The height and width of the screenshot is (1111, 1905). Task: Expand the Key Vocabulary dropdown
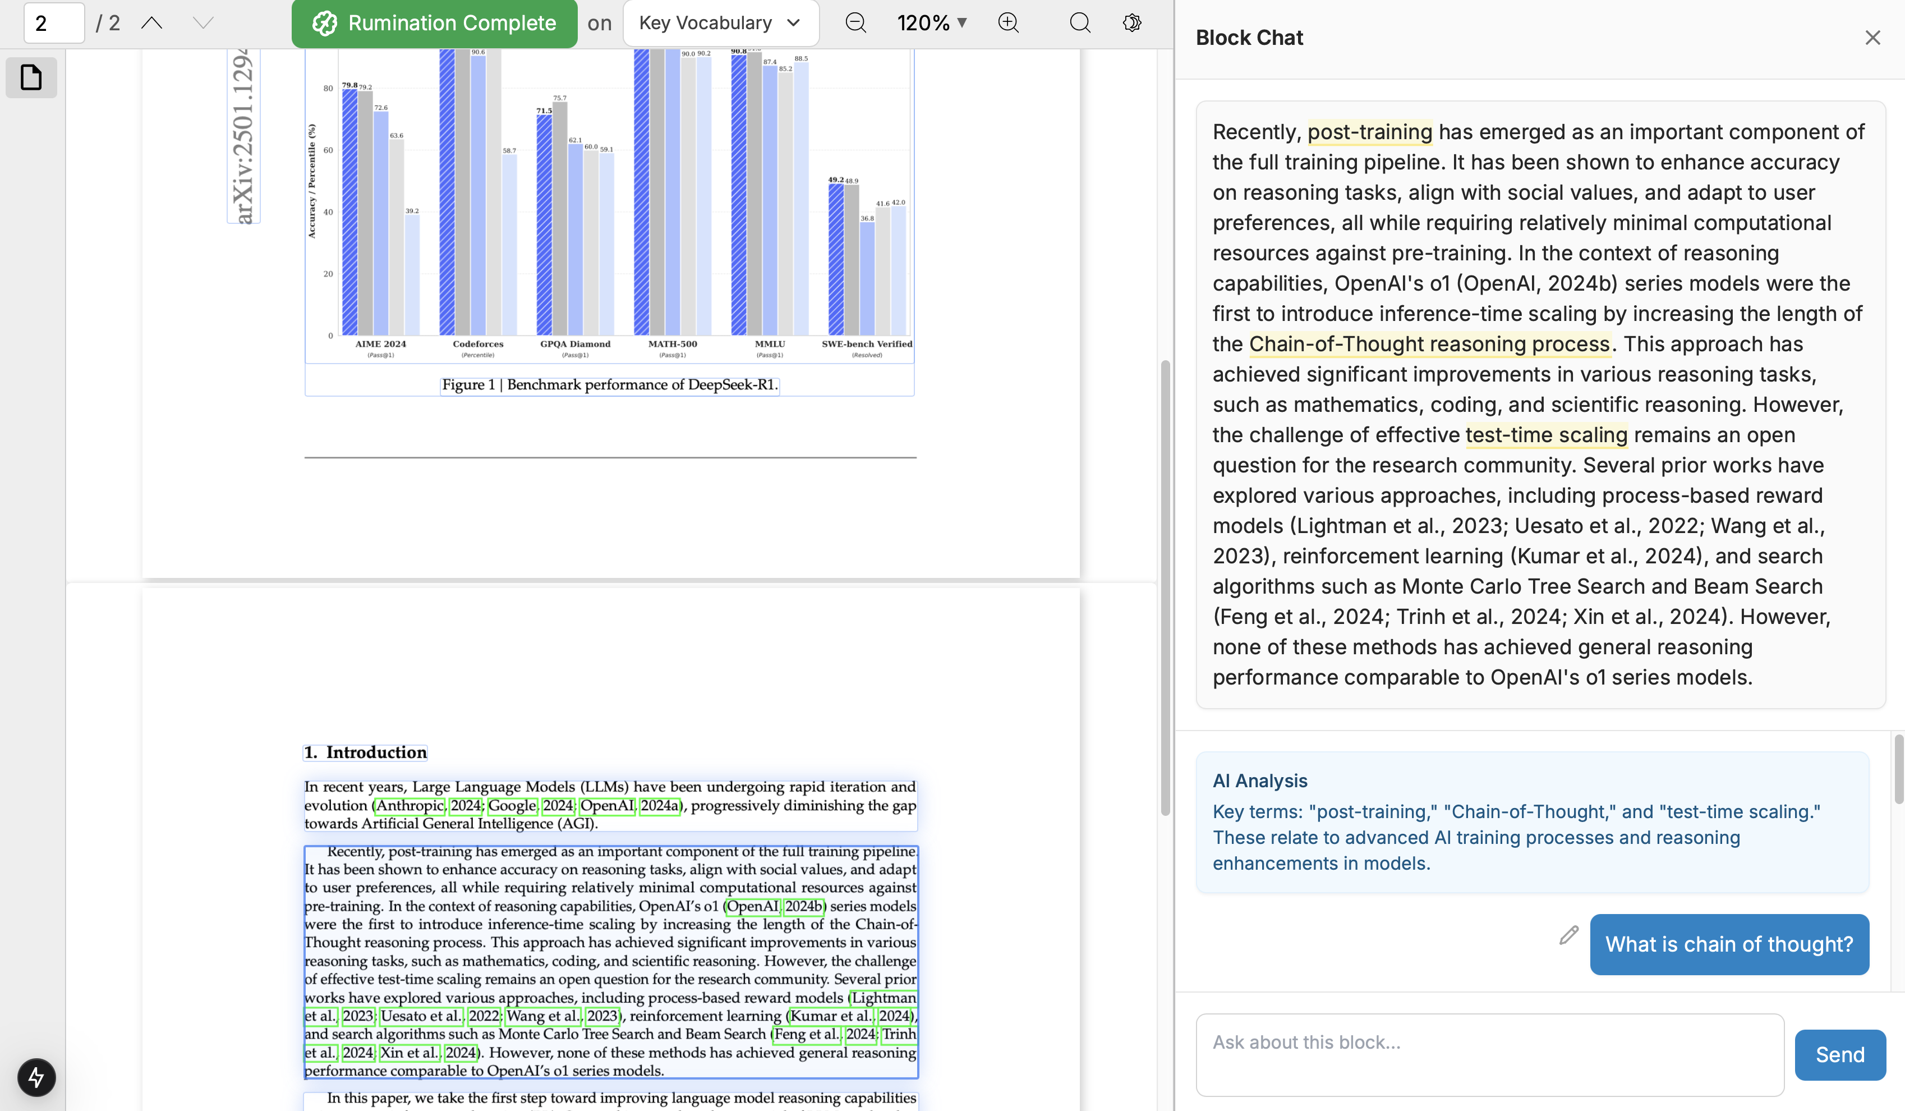(x=720, y=22)
